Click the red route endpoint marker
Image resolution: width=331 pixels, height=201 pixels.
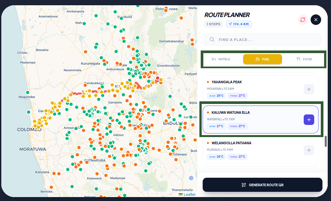point(158,78)
